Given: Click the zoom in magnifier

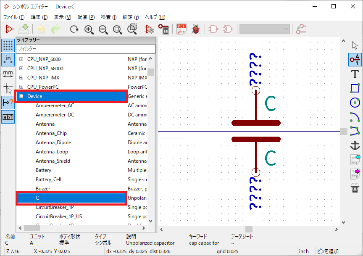Looking at the screenshot, I should [89, 29].
